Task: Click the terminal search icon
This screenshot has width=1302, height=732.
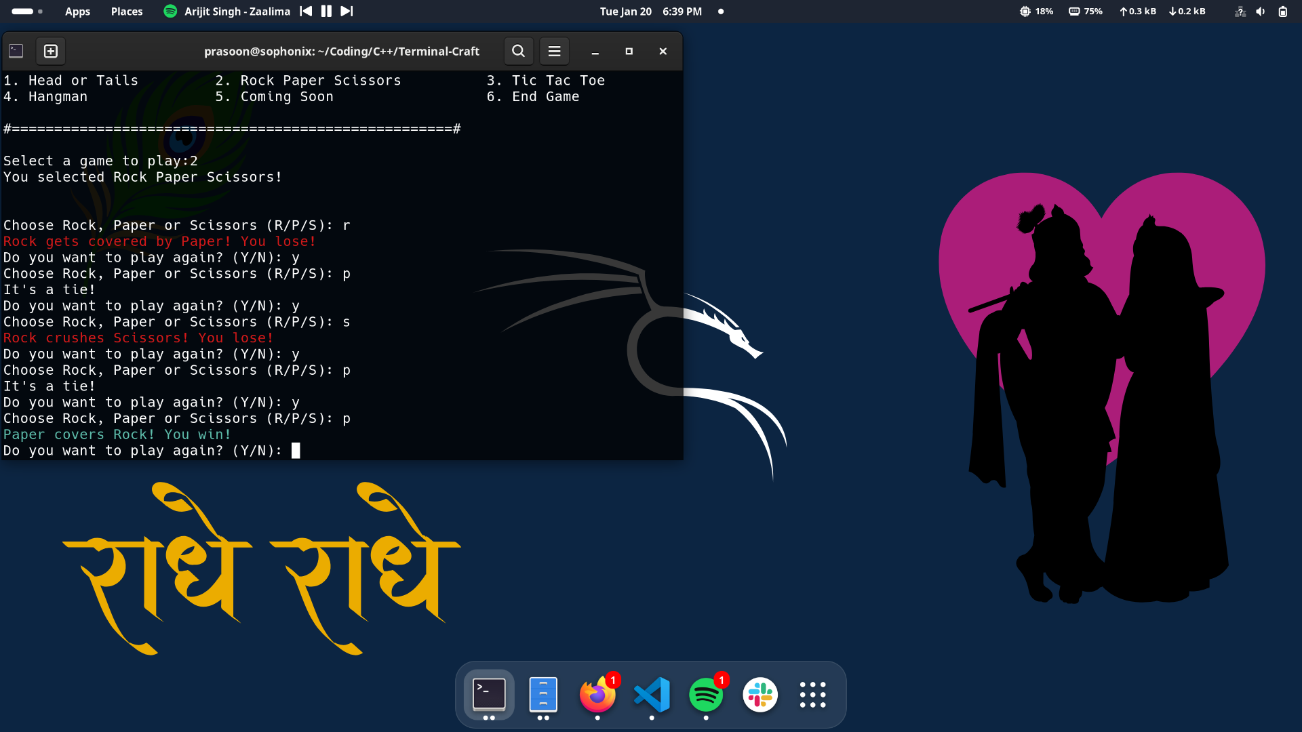Action: coord(518,52)
